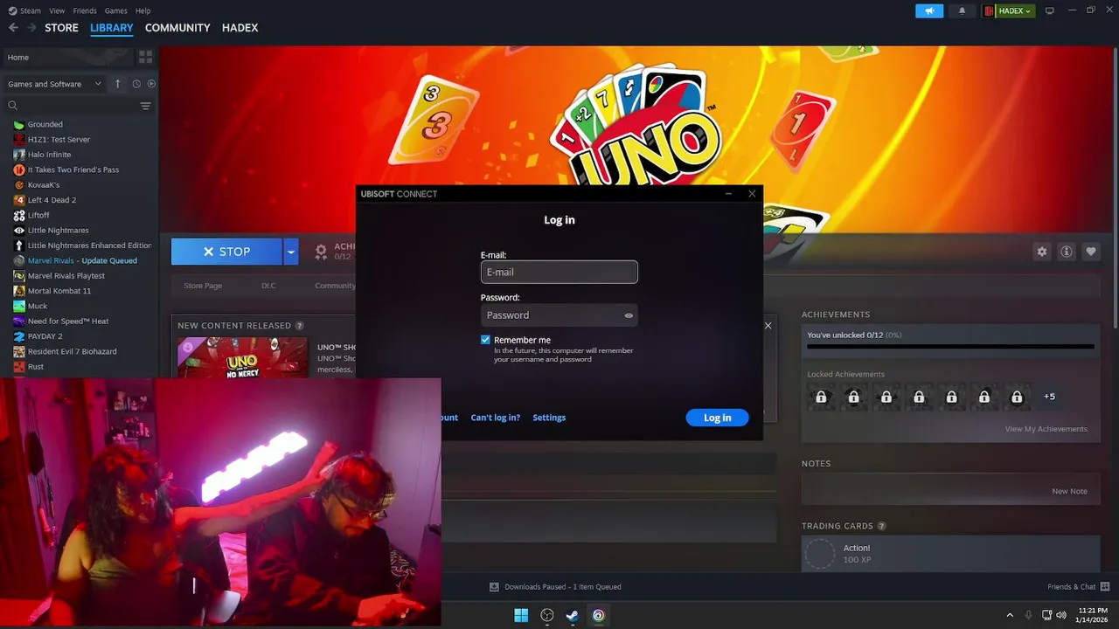The height and width of the screenshot is (629, 1119).
Task: Sort library list with up arrow
Action: pos(118,84)
